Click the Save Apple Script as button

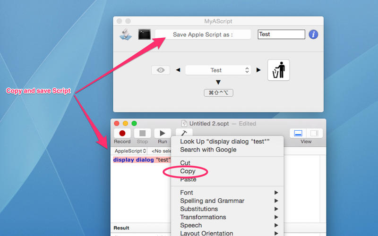tap(203, 34)
